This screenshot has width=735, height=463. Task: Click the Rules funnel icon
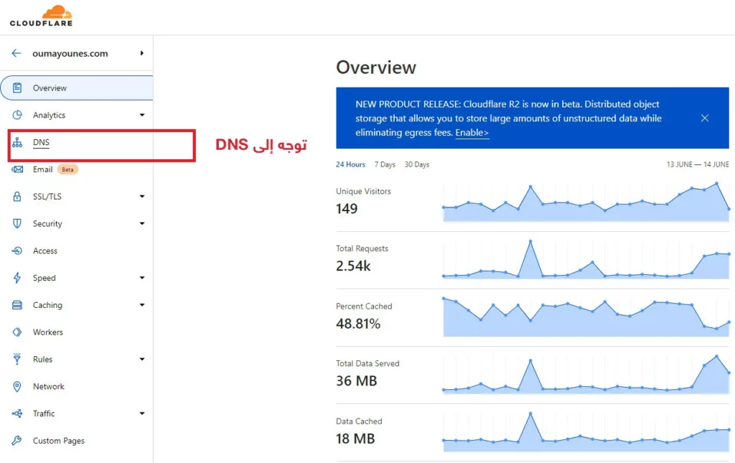click(x=17, y=360)
